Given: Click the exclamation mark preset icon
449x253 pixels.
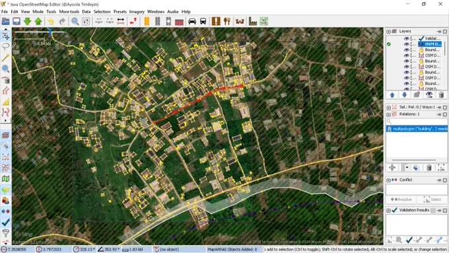Looking at the screenshot, I should [x=216, y=21].
